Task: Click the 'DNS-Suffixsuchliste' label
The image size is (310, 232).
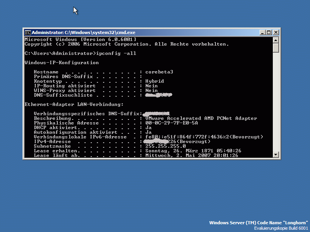Action: tap(63, 95)
